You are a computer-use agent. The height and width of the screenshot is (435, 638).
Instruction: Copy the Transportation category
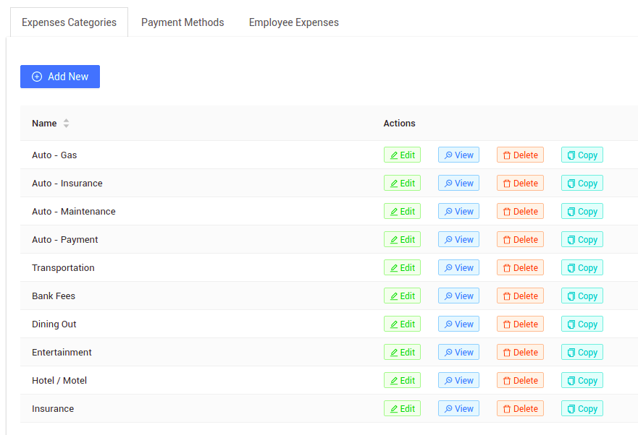[582, 267]
